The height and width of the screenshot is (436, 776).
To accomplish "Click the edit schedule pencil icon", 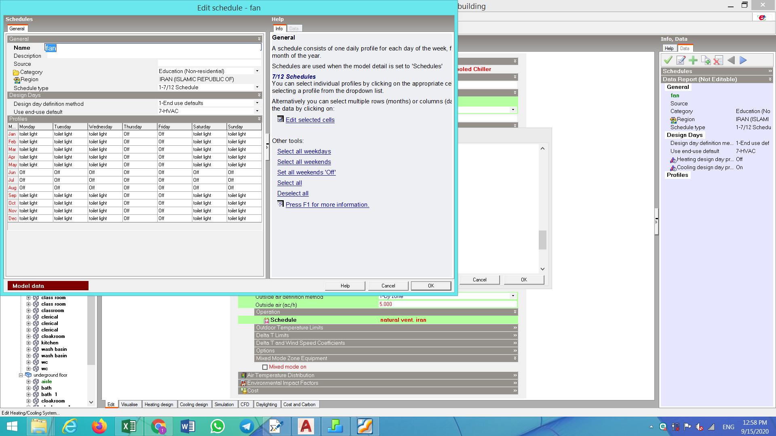I will point(681,60).
